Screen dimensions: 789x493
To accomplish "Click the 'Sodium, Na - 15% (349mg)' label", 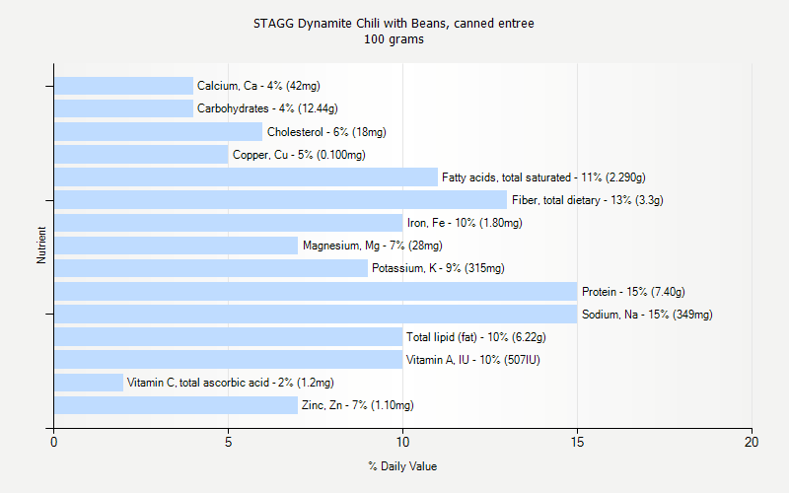I will (x=647, y=314).
